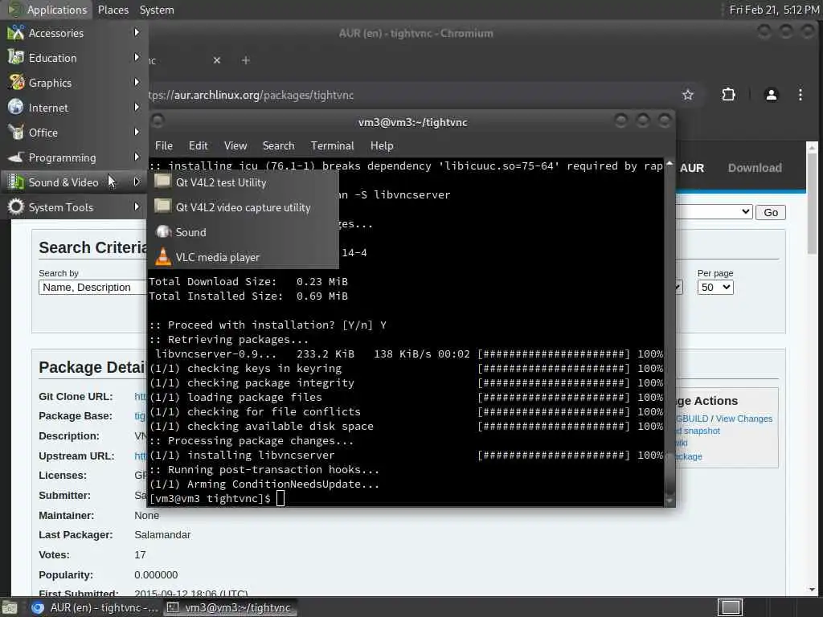
Task: Click the terminal scrollbar up arrow
Action: [x=669, y=164]
